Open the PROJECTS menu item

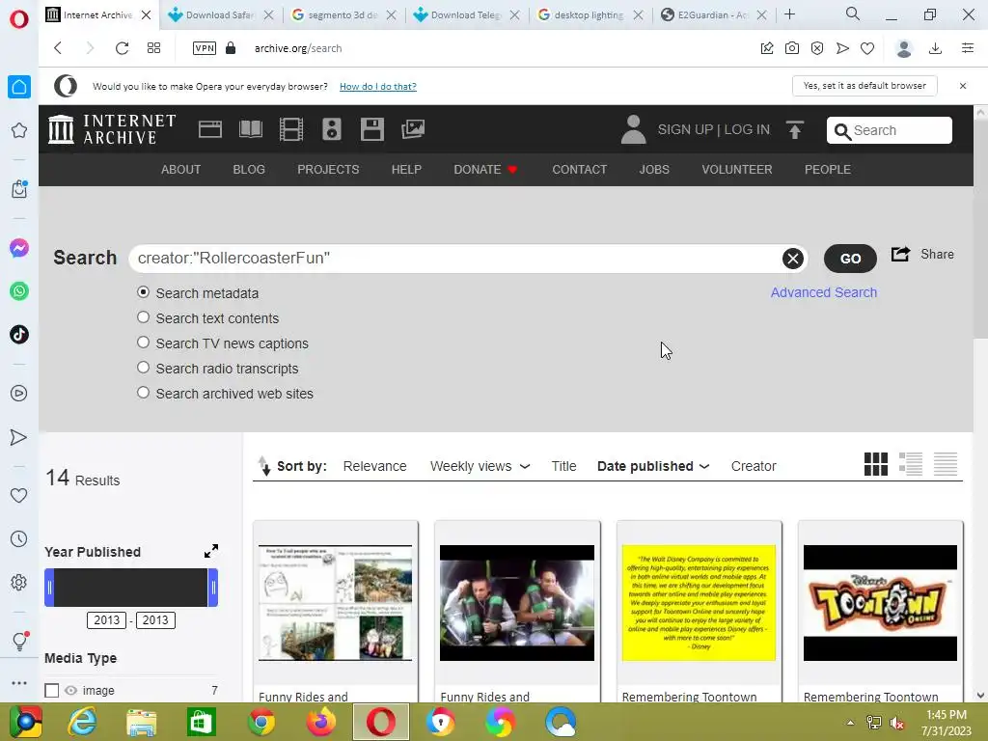pyautogui.click(x=328, y=170)
